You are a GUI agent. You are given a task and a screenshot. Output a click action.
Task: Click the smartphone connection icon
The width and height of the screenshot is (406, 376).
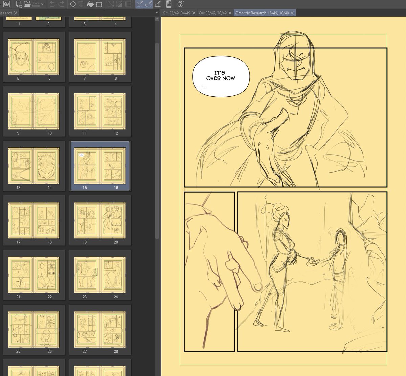pyautogui.click(x=169, y=4)
